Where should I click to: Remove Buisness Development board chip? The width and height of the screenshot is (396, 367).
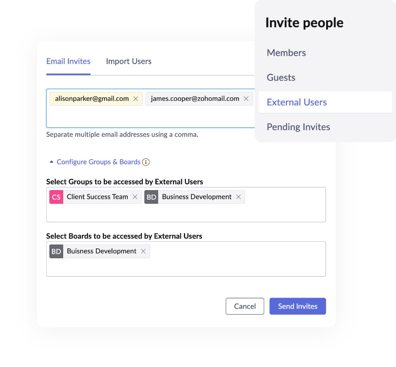click(143, 251)
